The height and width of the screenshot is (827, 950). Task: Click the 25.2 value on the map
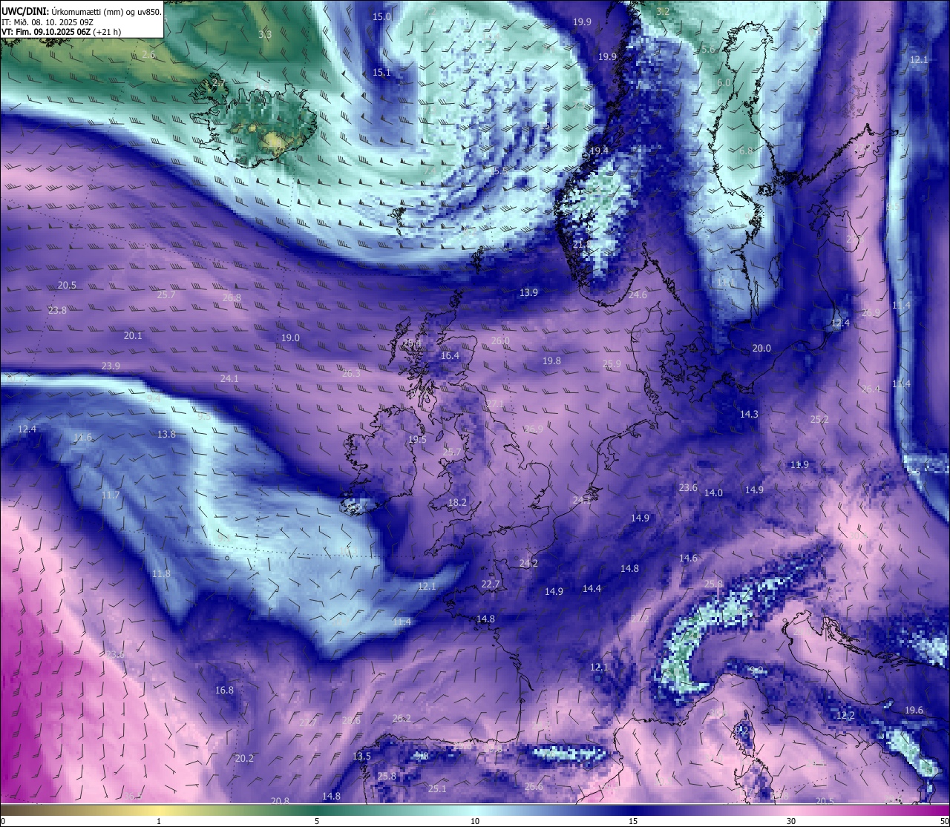[819, 419]
